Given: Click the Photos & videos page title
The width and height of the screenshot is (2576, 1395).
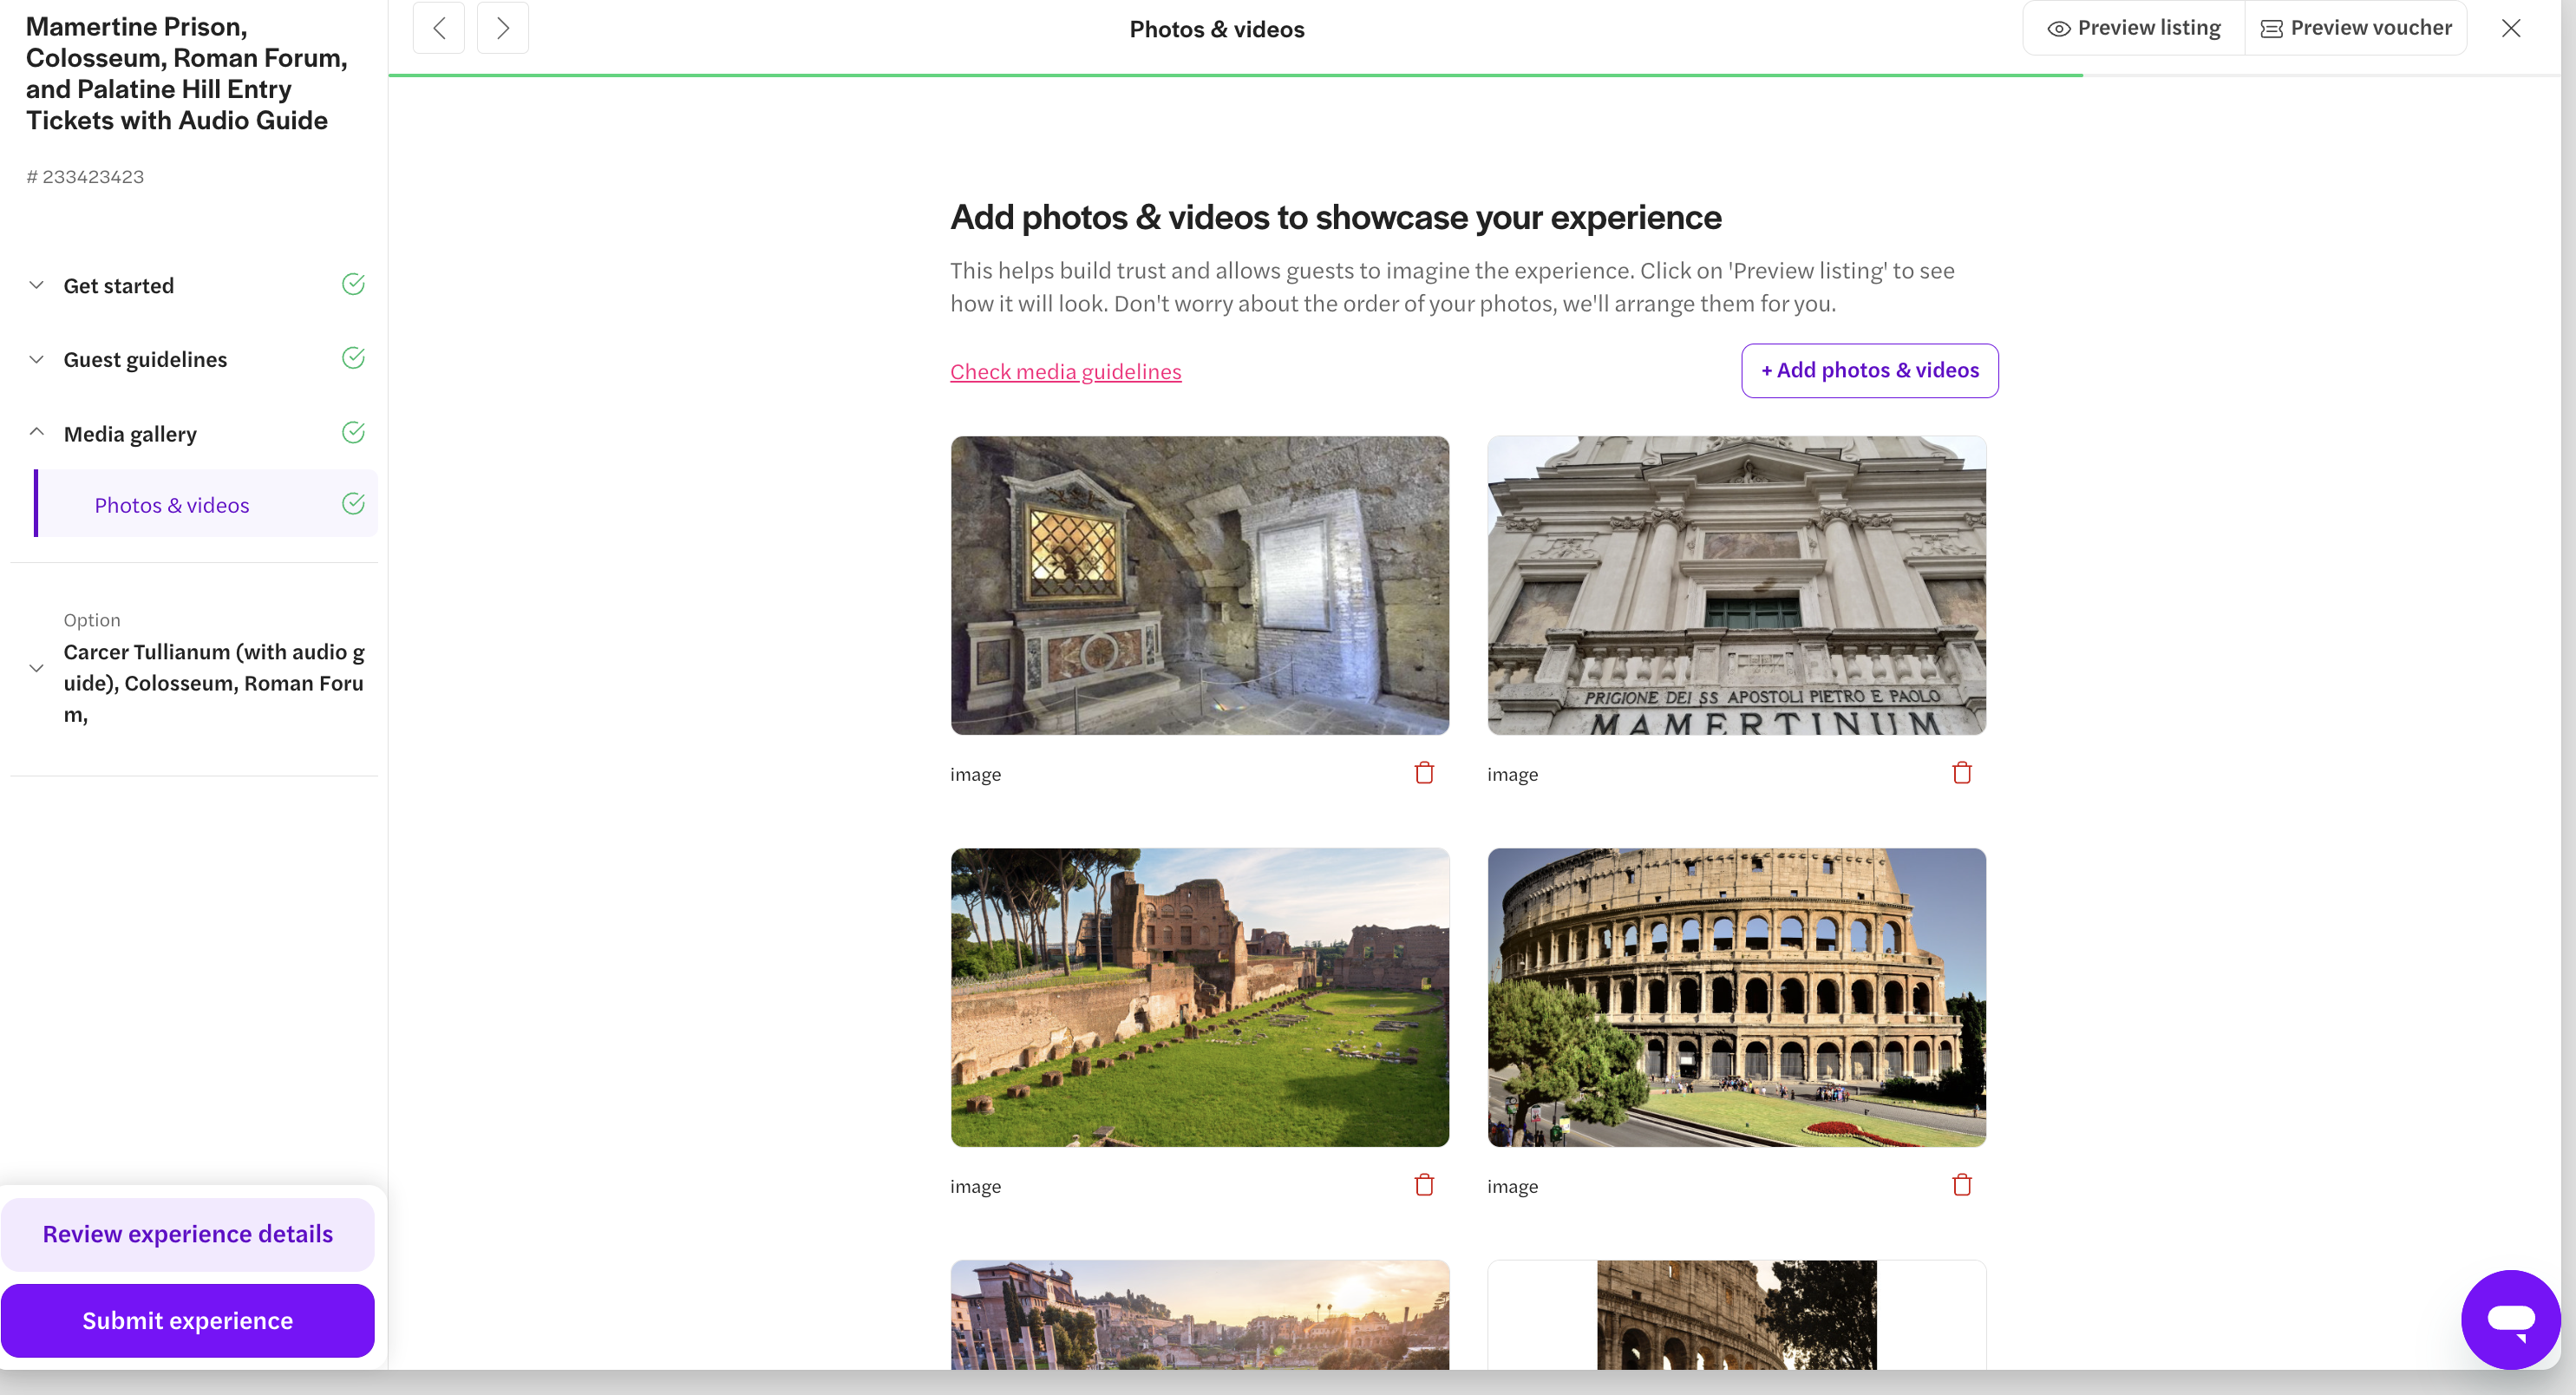Looking at the screenshot, I should (1216, 29).
